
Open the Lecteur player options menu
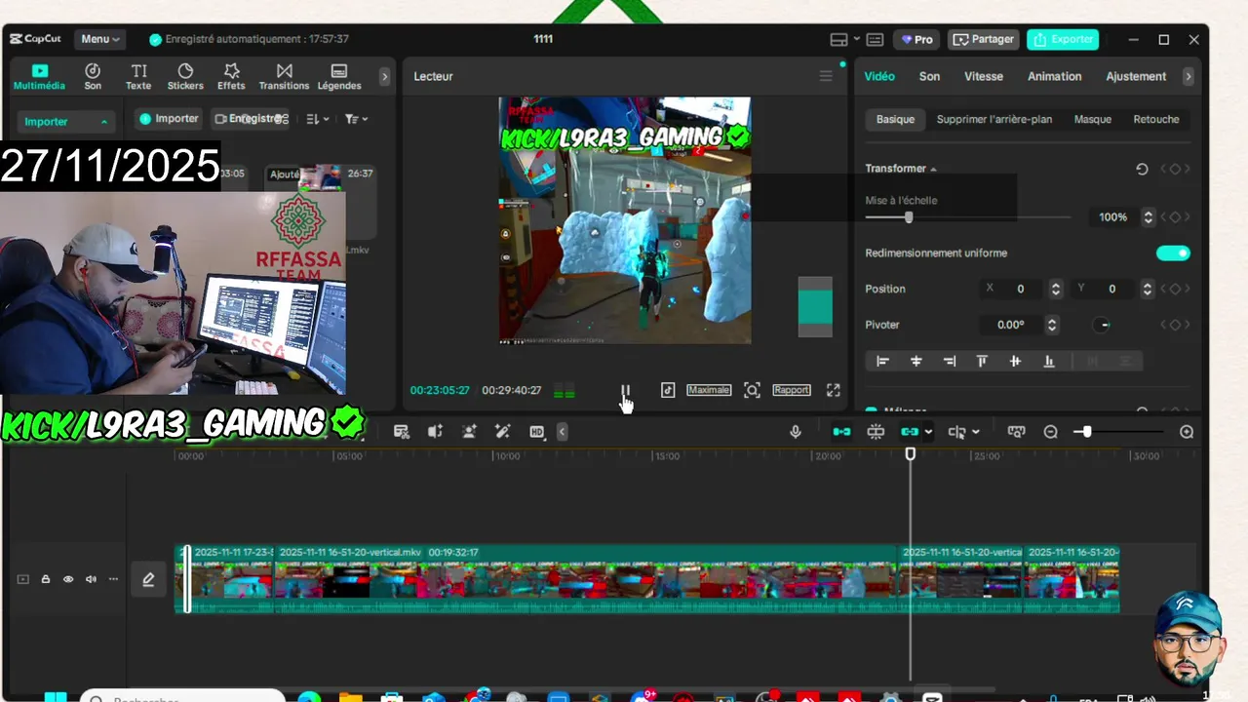826,76
